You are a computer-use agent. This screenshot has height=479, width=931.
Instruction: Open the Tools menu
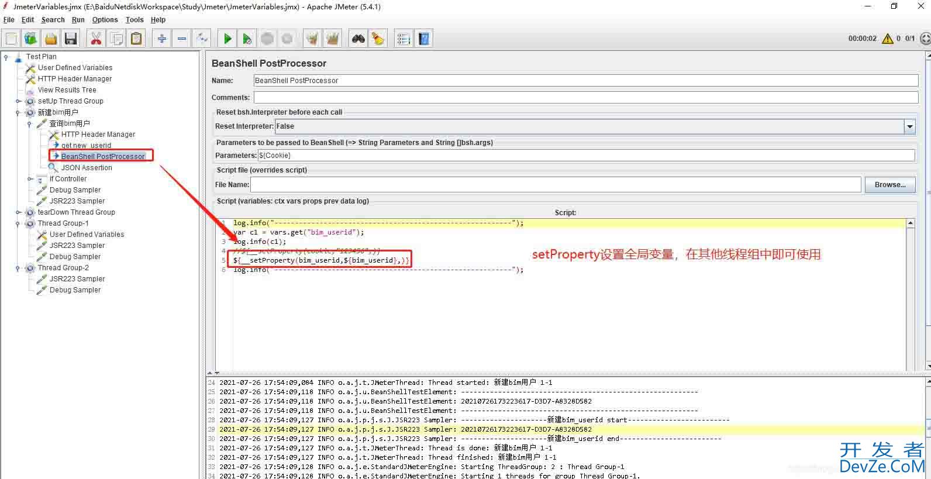tap(135, 20)
